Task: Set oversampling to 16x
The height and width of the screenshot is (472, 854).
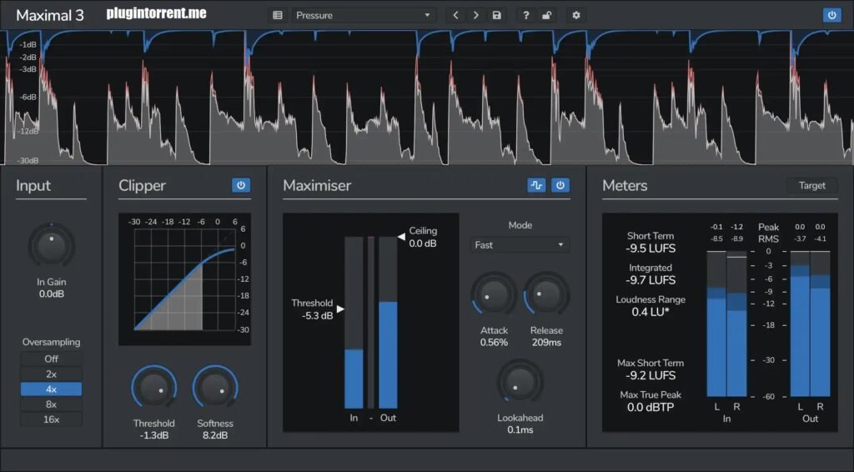Action: pyautogui.click(x=51, y=419)
